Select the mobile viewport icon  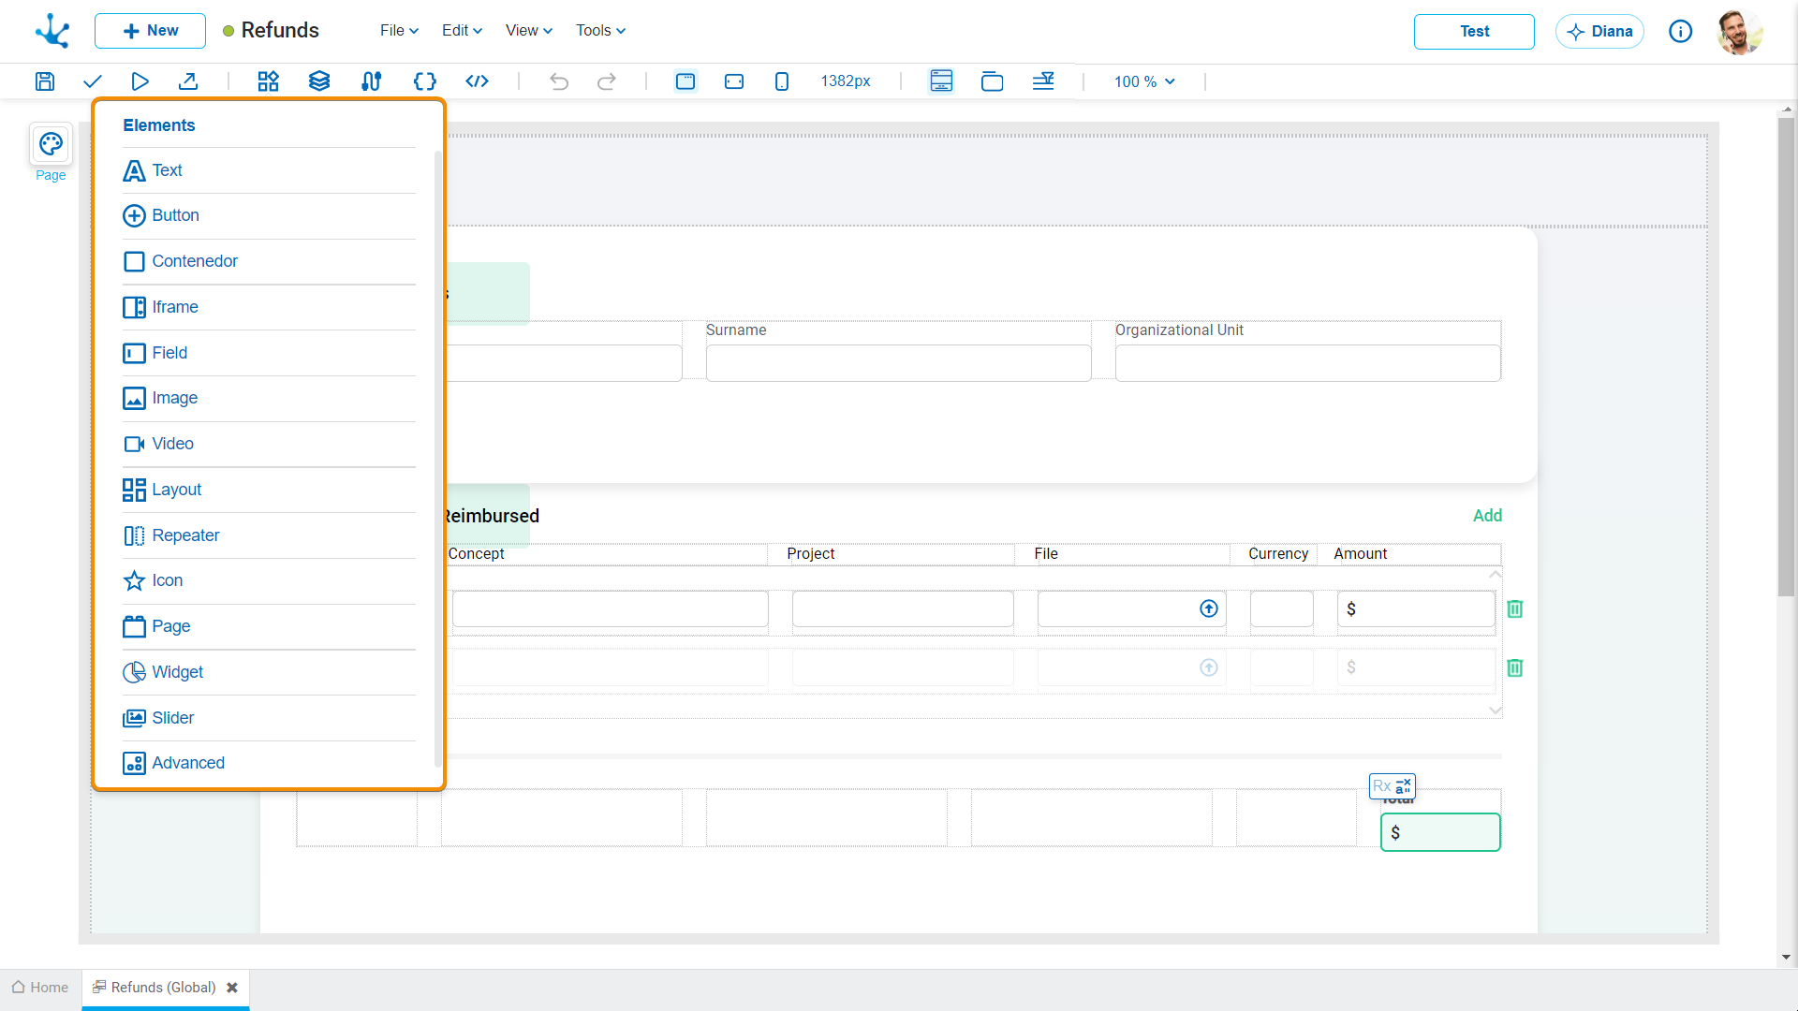click(782, 81)
